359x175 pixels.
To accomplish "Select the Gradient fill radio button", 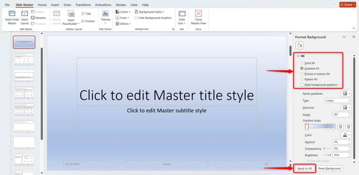I will point(302,68).
